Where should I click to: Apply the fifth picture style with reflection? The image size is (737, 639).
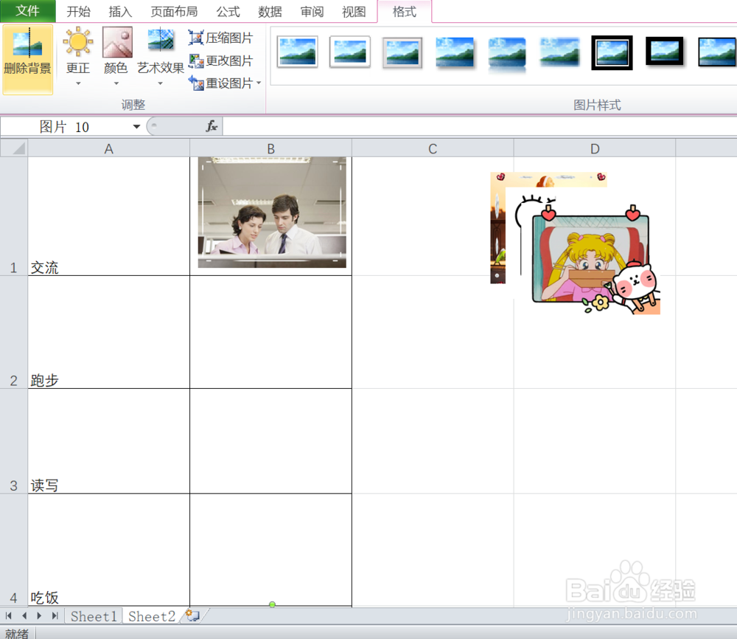tap(507, 54)
